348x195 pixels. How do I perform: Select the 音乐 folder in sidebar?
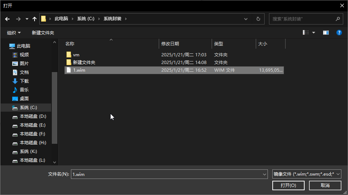point(24,90)
